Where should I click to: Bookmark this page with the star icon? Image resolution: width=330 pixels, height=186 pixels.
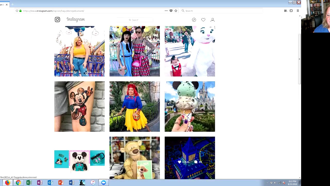click(x=176, y=11)
